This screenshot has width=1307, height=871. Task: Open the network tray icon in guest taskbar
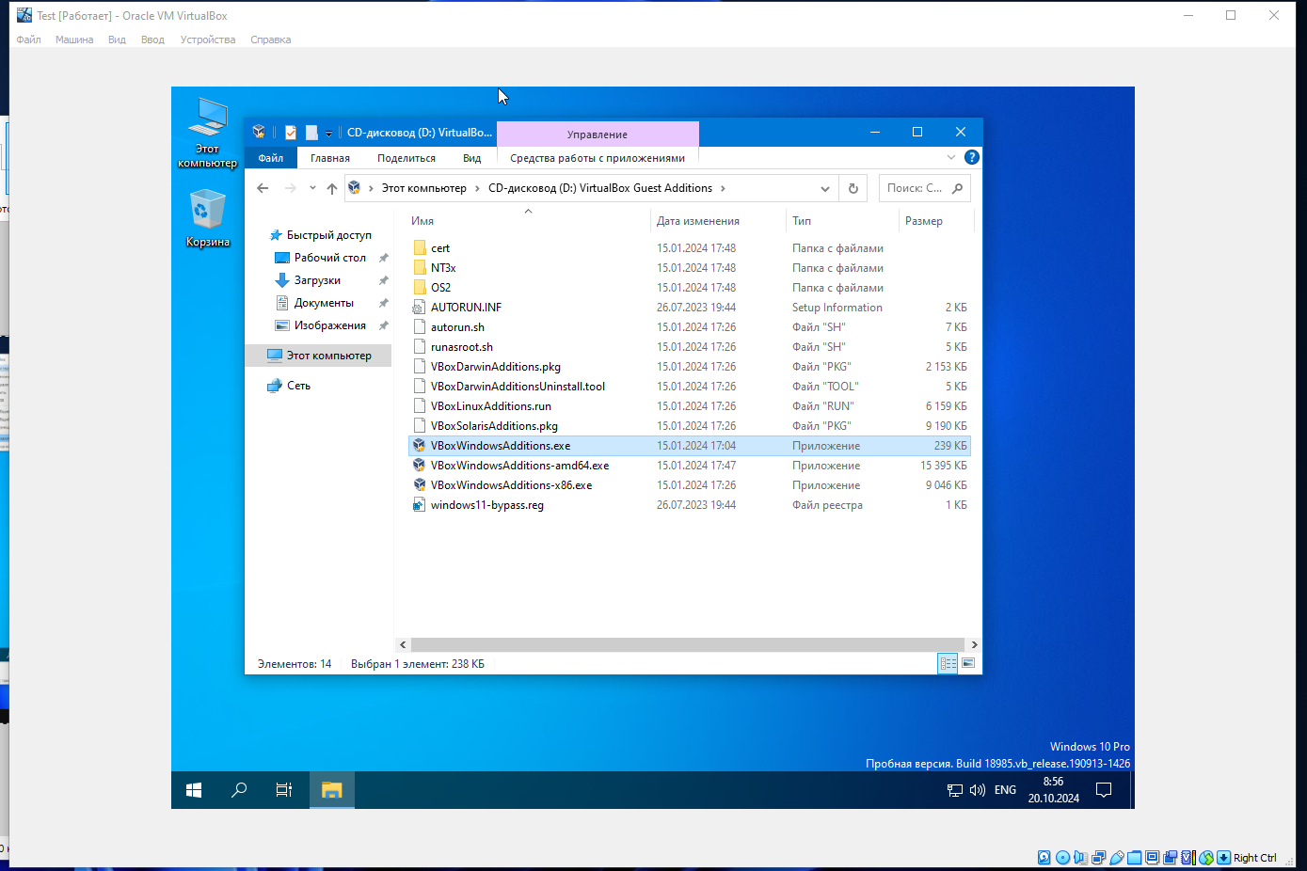955,790
